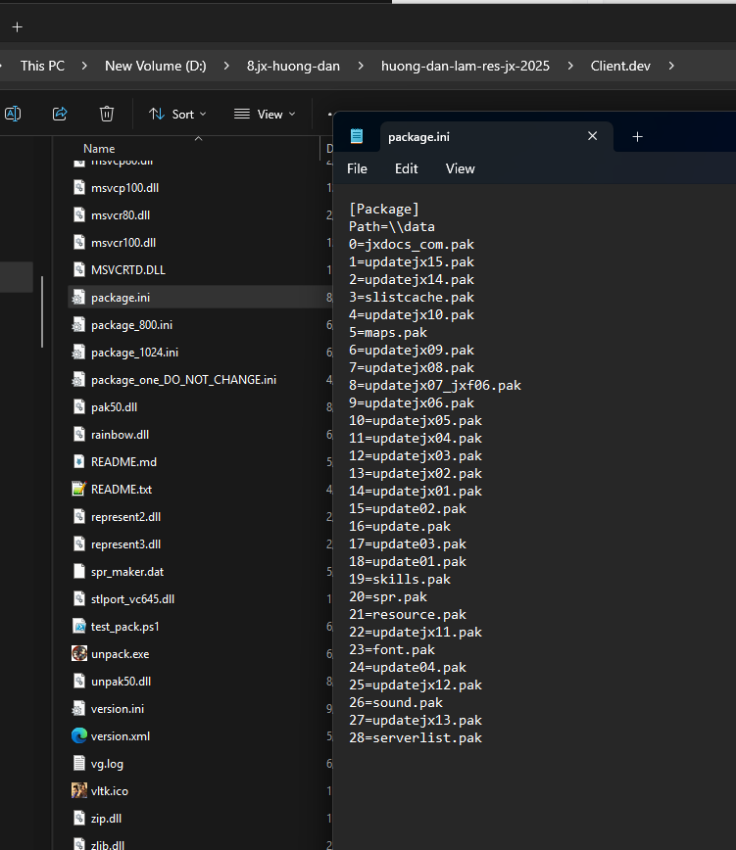Click the test_pack.ps1 PowerShell script icon
The height and width of the screenshot is (850, 736).
tap(79, 626)
